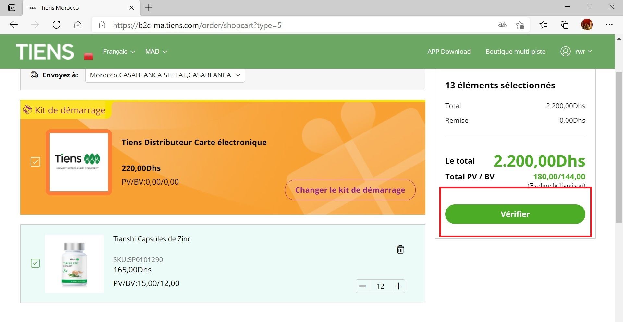Open the Boutique multi-piste link
Image resolution: width=623 pixels, height=322 pixels.
click(x=515, y=52)
